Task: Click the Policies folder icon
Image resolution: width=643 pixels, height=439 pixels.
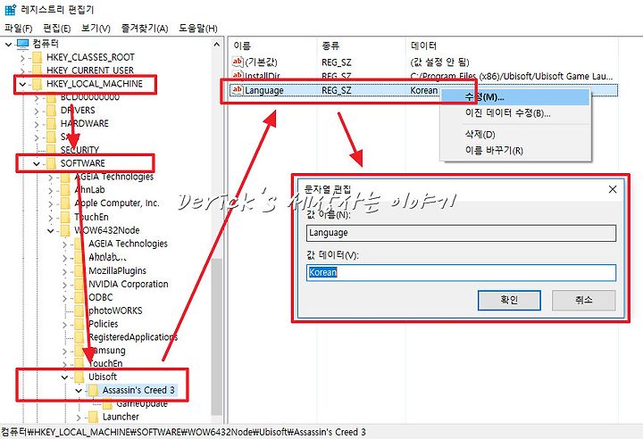Action: click(x=79, y=324)
